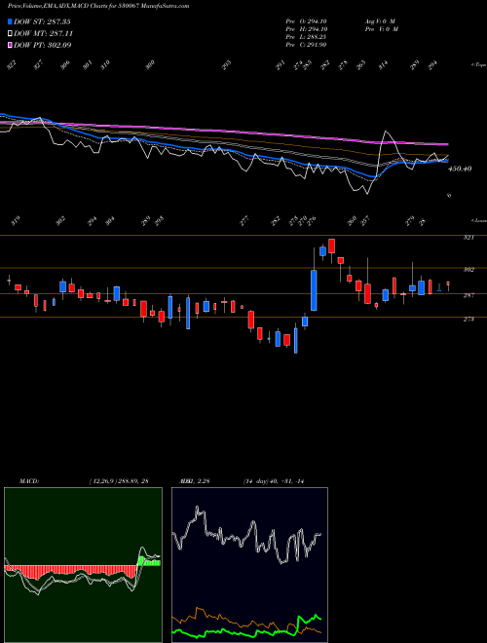Click the 'Pre L: 288.25' value

306,37
